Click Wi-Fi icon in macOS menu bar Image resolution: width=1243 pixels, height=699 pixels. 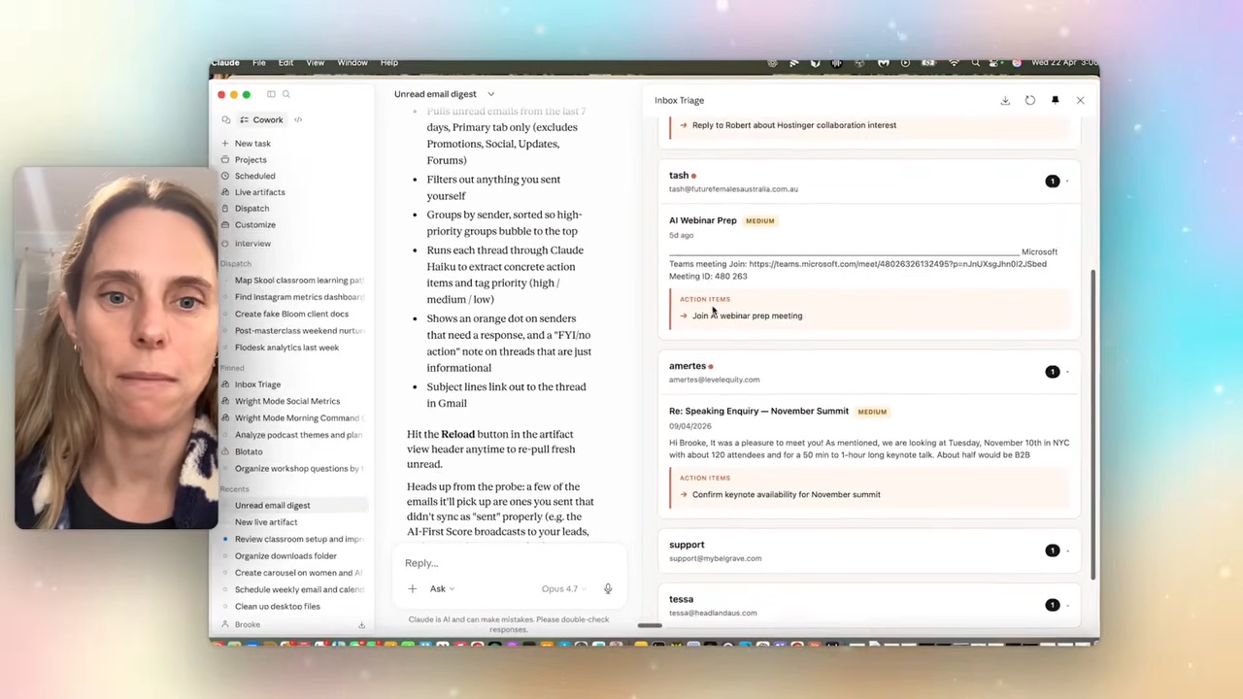[x=954, y=63]
